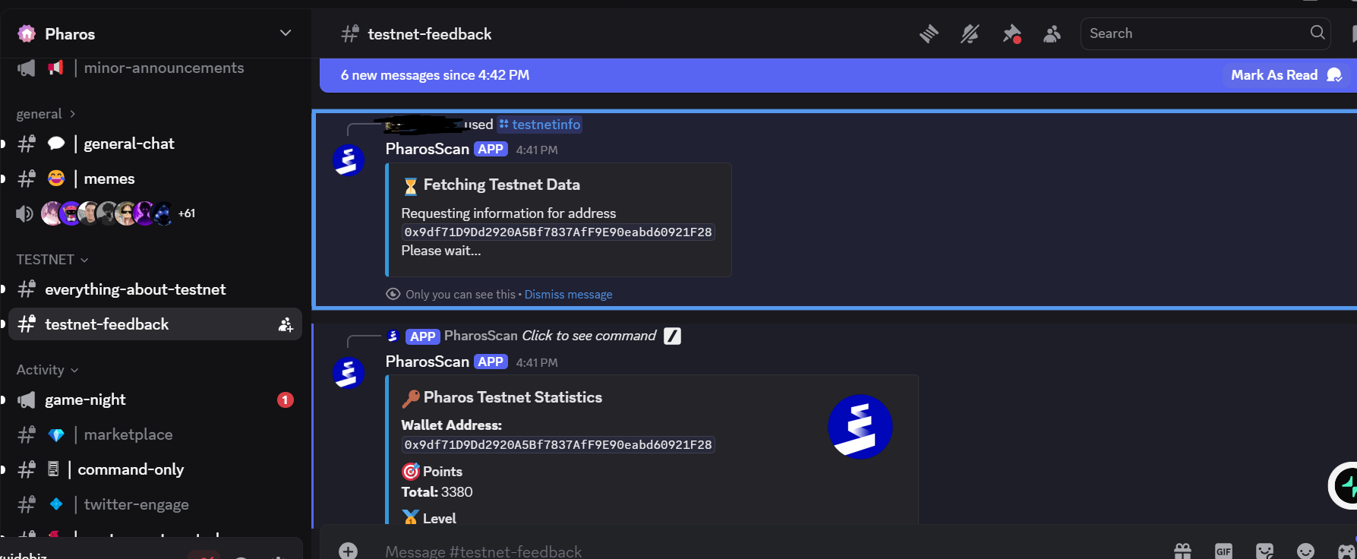Click the Dismiss message link
The height and width of the screenshot is (559, 1357).
568,295
